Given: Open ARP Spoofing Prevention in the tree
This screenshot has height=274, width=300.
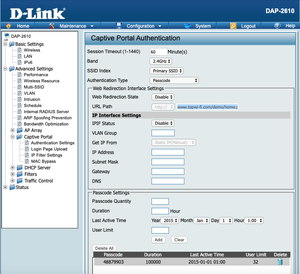Looking at the screenshot, I should [x=48, y=118].
